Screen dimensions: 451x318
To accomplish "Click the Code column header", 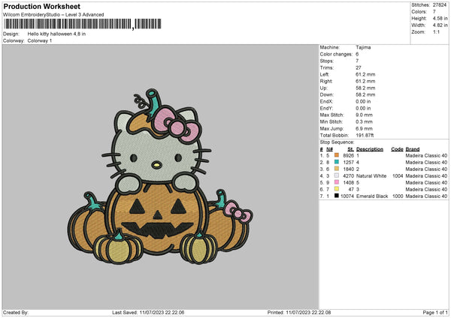I will (x=397, y=148).
